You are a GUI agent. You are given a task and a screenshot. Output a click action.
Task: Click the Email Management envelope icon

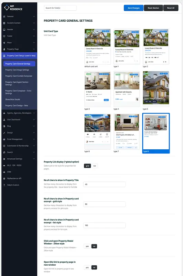(x=4, y=139)
